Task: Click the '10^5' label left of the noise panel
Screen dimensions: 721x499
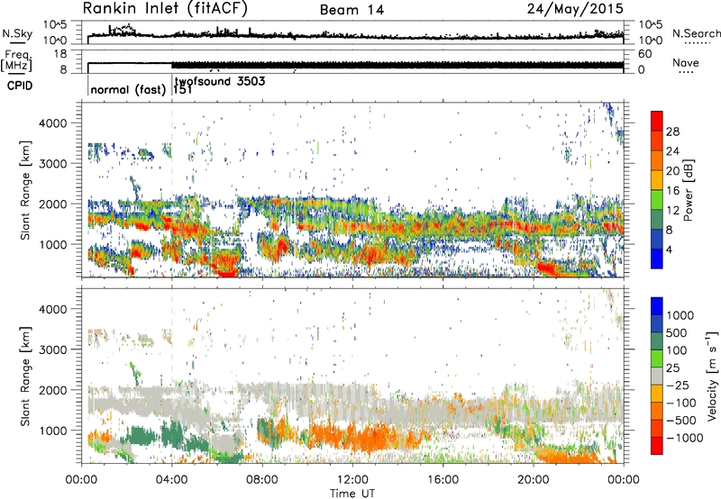Action: tap(55, 24)
